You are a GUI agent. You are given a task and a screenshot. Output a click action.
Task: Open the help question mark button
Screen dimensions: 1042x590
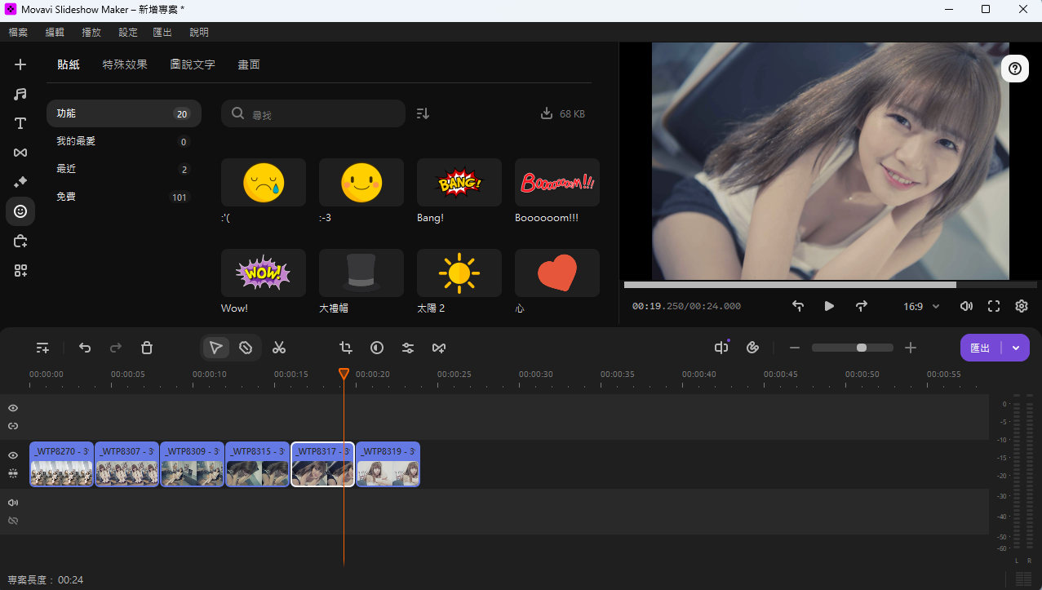[x=1014, y=69]
